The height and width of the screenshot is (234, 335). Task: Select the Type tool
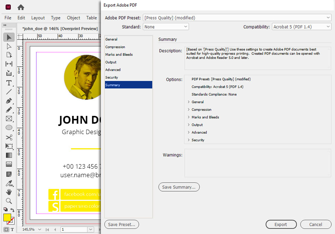click(x=9, y=83)
